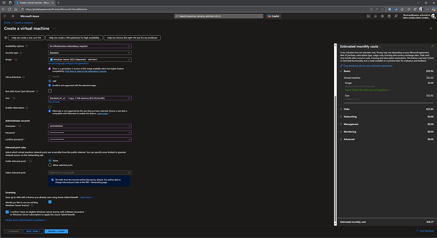Go back in browser history

4,9
